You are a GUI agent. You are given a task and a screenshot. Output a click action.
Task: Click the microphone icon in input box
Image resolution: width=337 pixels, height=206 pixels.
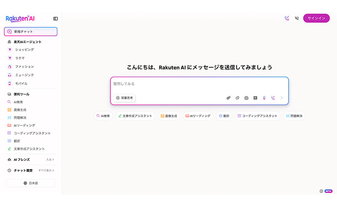coord(264,98)
